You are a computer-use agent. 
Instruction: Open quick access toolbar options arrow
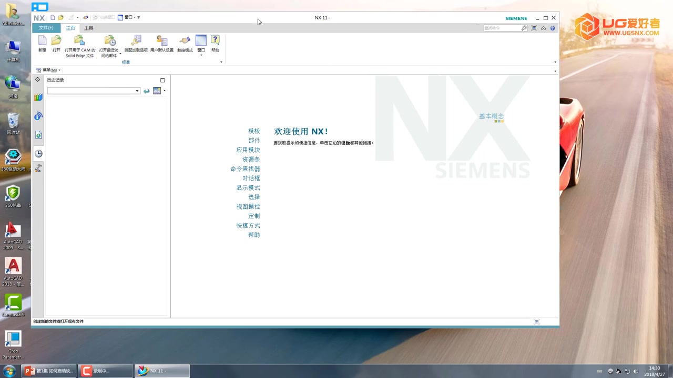pos(139,17)
